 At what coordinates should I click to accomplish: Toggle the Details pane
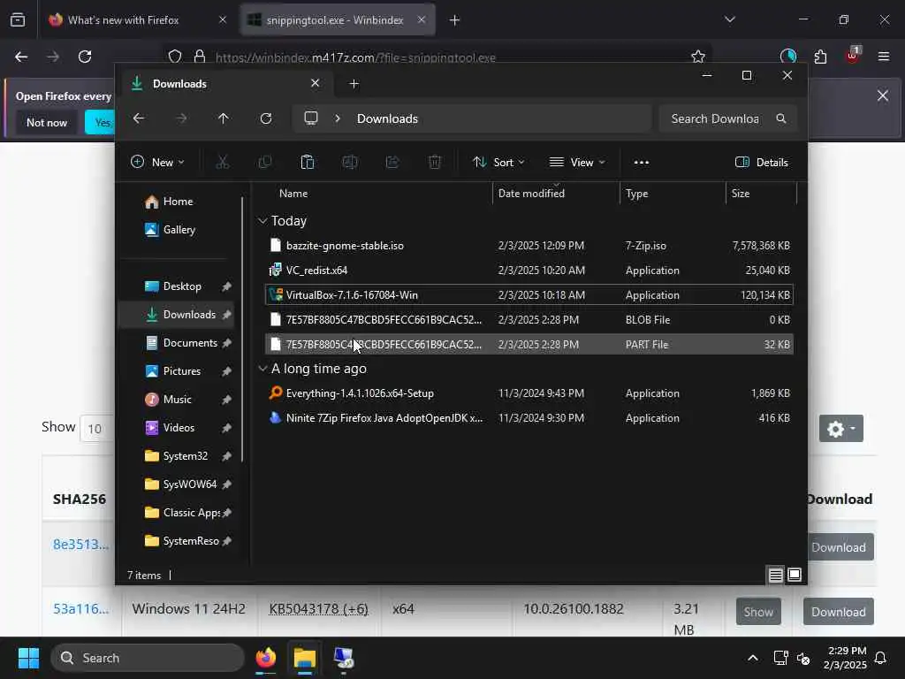click(x=762, y=163)
